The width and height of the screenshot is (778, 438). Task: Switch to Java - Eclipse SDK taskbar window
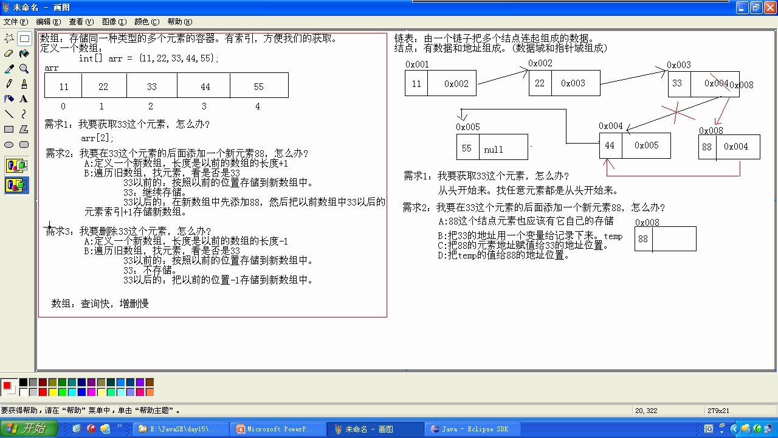pyautogui.click(x=473, y=429)
